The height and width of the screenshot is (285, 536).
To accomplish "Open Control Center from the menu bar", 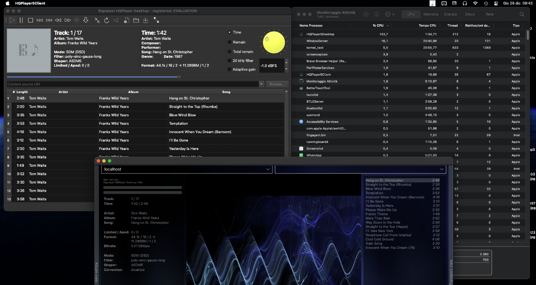I will (496, 3).
